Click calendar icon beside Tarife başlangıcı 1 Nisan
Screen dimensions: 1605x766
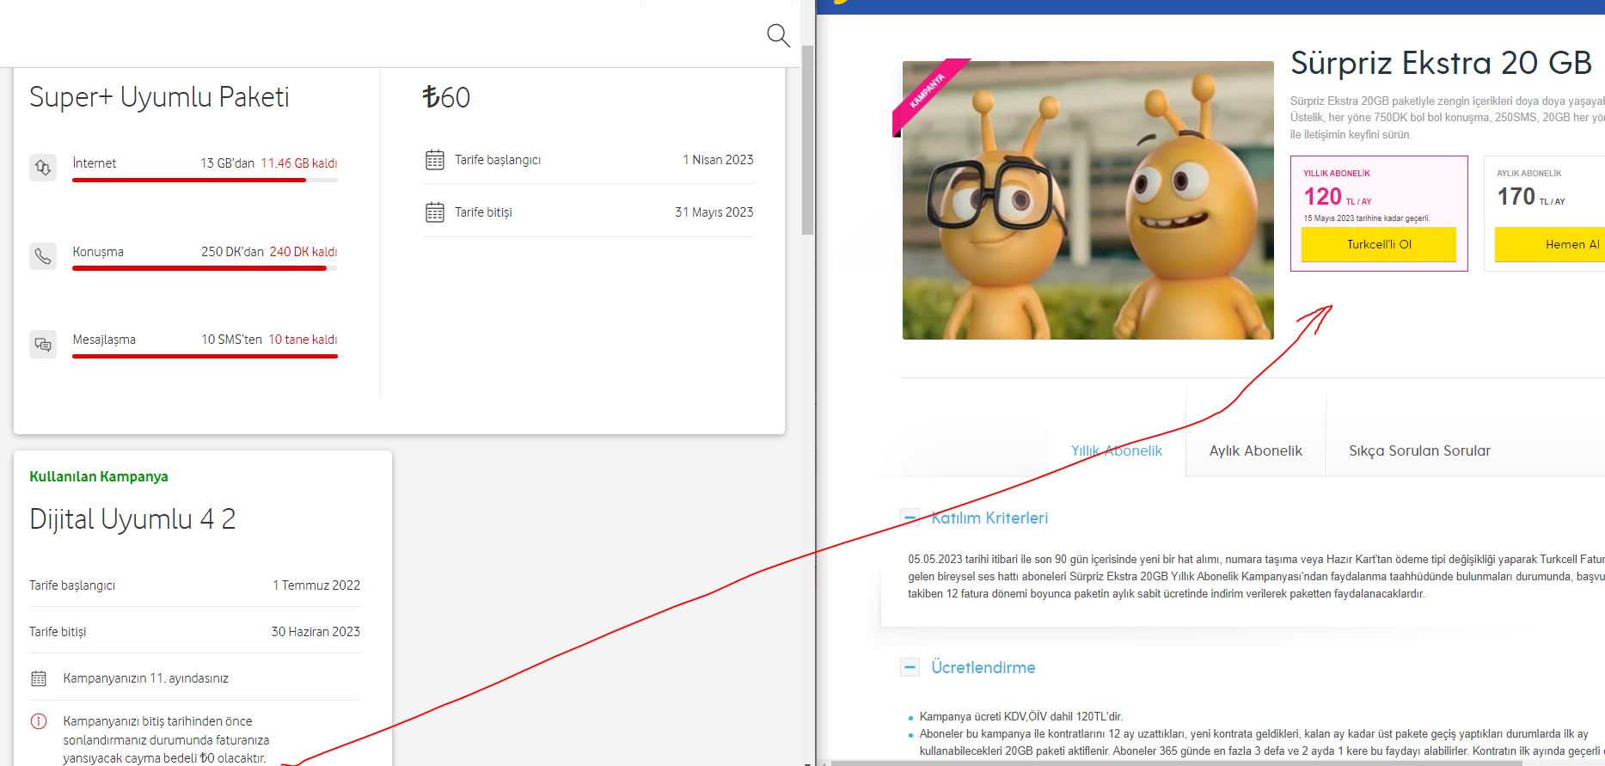point(435,160)
